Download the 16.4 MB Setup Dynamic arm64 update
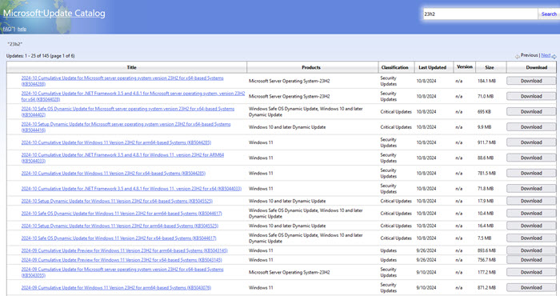Screen dimensions: 560x296 (531, 226)
